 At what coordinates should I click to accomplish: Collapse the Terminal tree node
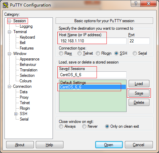[10, 32]
